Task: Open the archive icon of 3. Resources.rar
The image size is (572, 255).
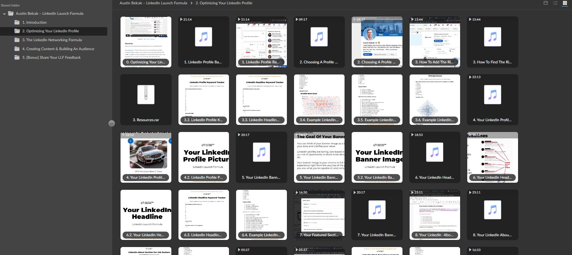Action: [x=146, y=94]
